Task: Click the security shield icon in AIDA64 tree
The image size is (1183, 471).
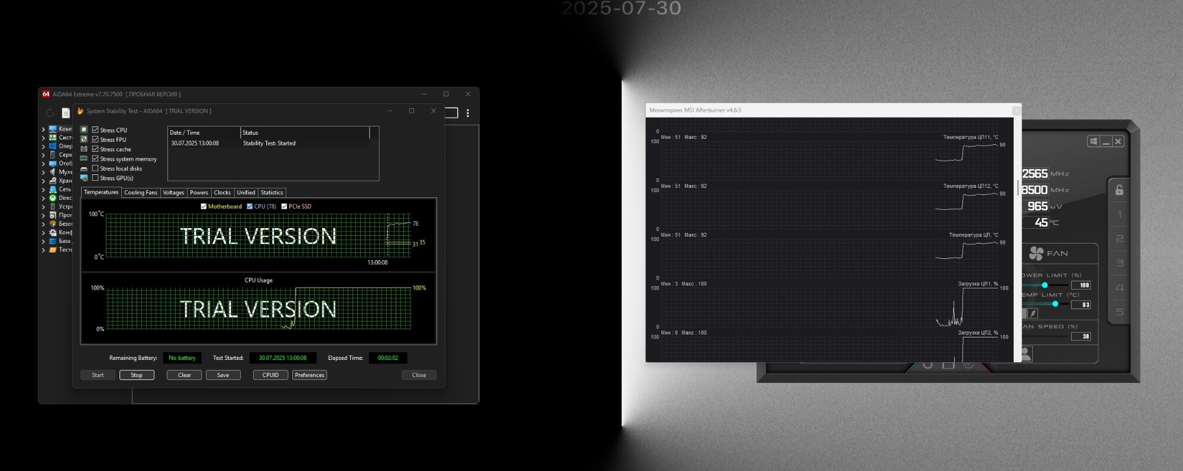Action: (x=53, y=224)
